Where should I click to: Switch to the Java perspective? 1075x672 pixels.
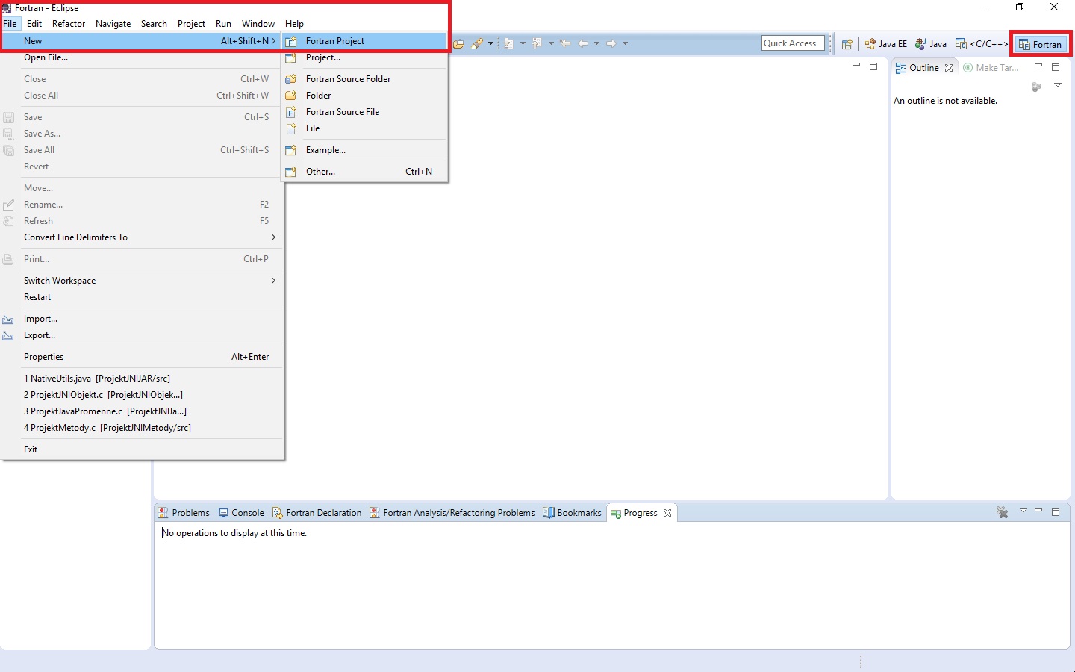(931, 44)
